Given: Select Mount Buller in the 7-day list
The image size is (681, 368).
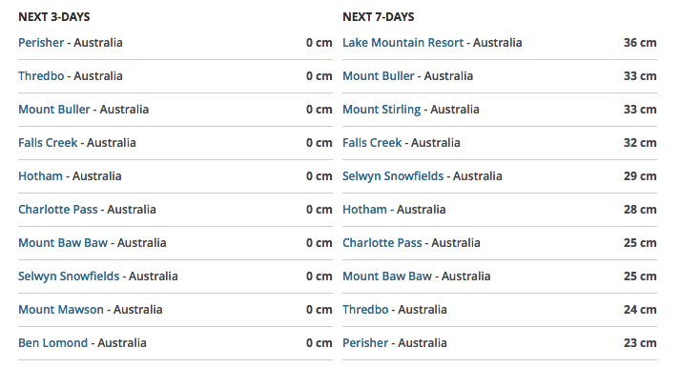Looking at the screenshot, I should (x=379, y=76).
